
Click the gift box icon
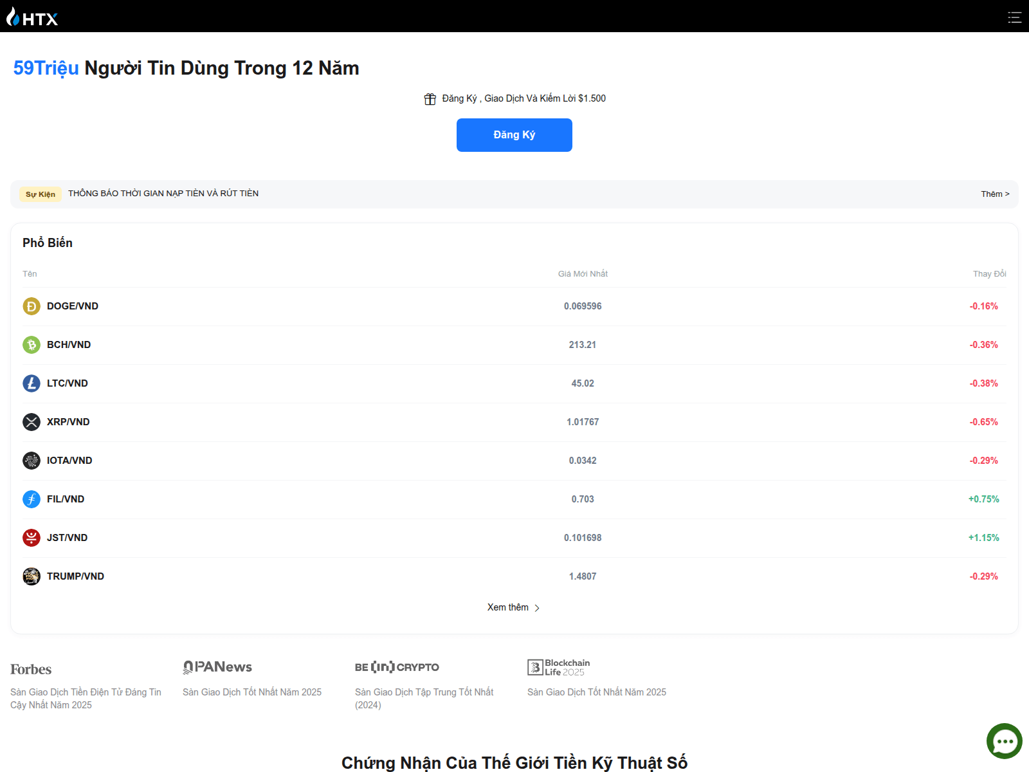point(430,99)
